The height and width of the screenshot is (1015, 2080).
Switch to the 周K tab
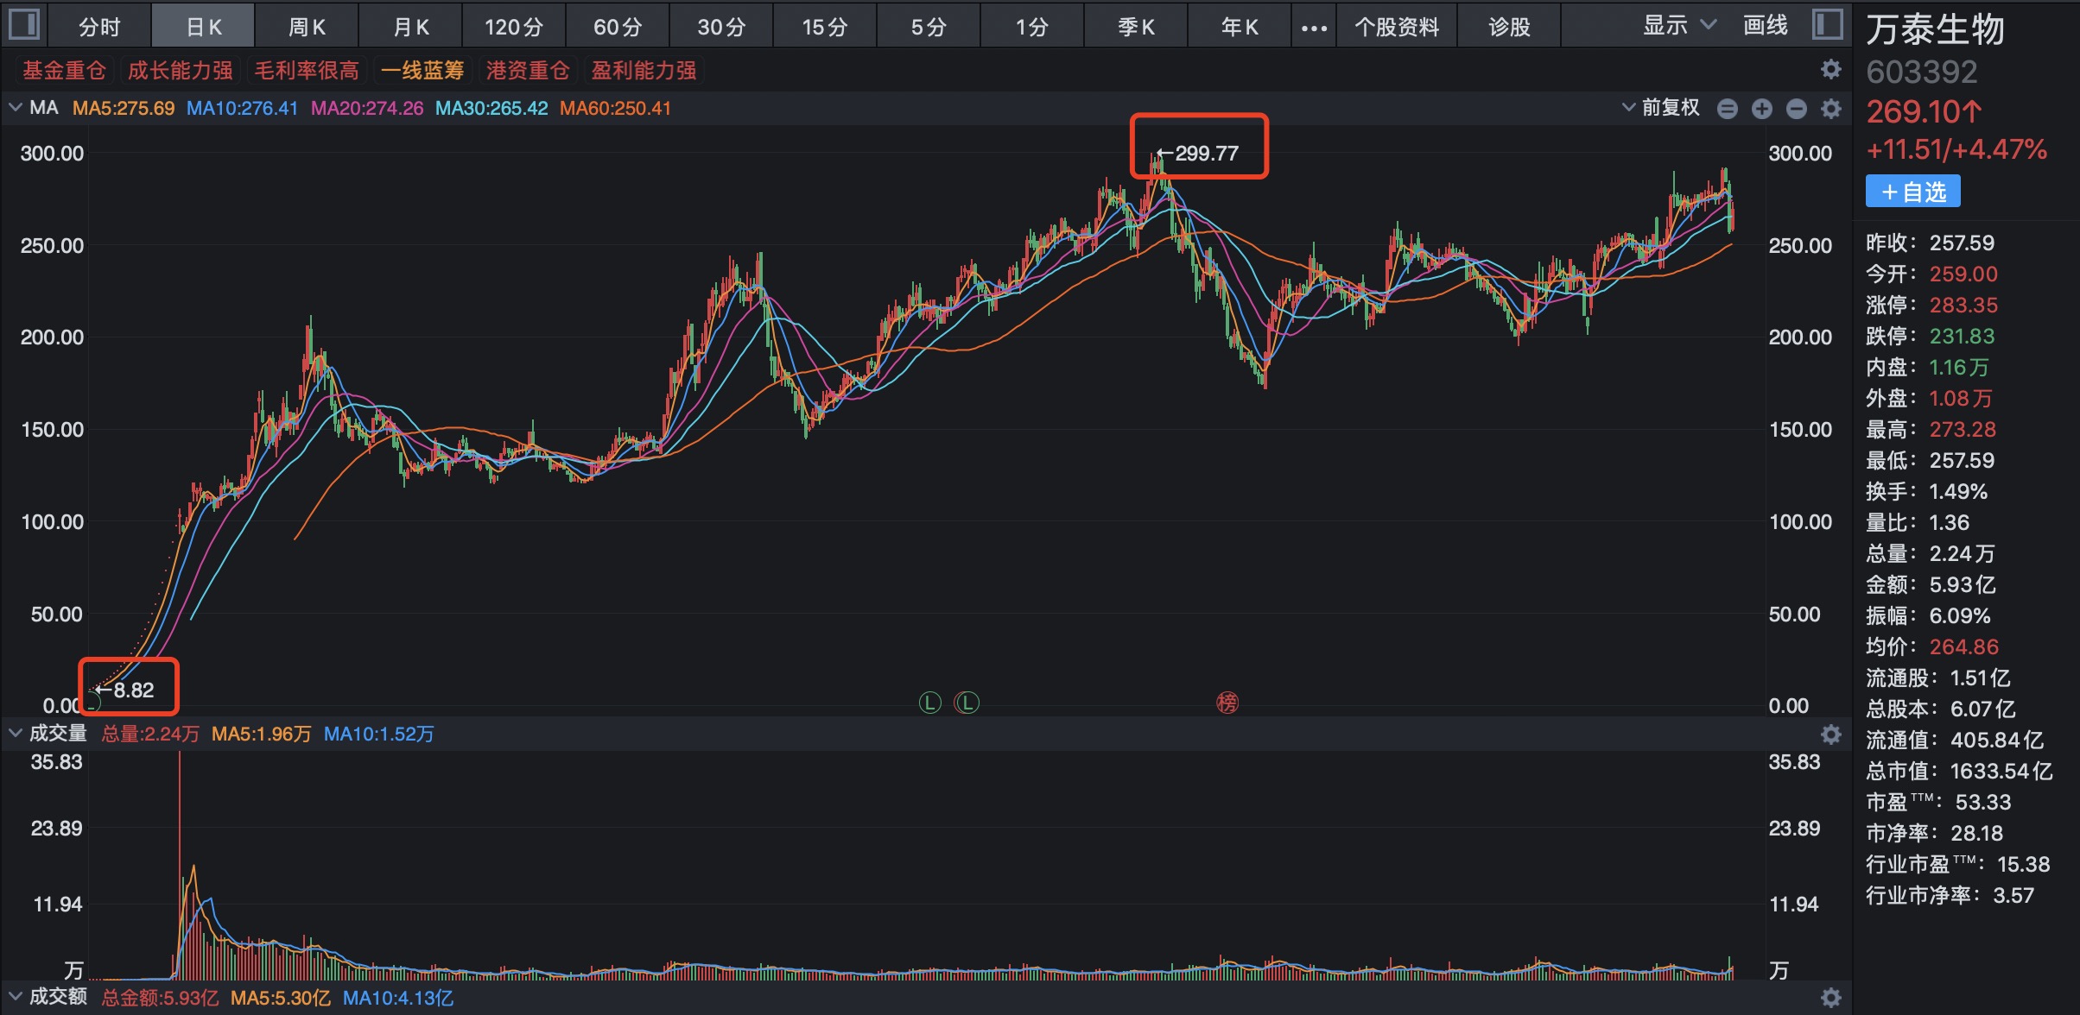click(x=307, y=27)
